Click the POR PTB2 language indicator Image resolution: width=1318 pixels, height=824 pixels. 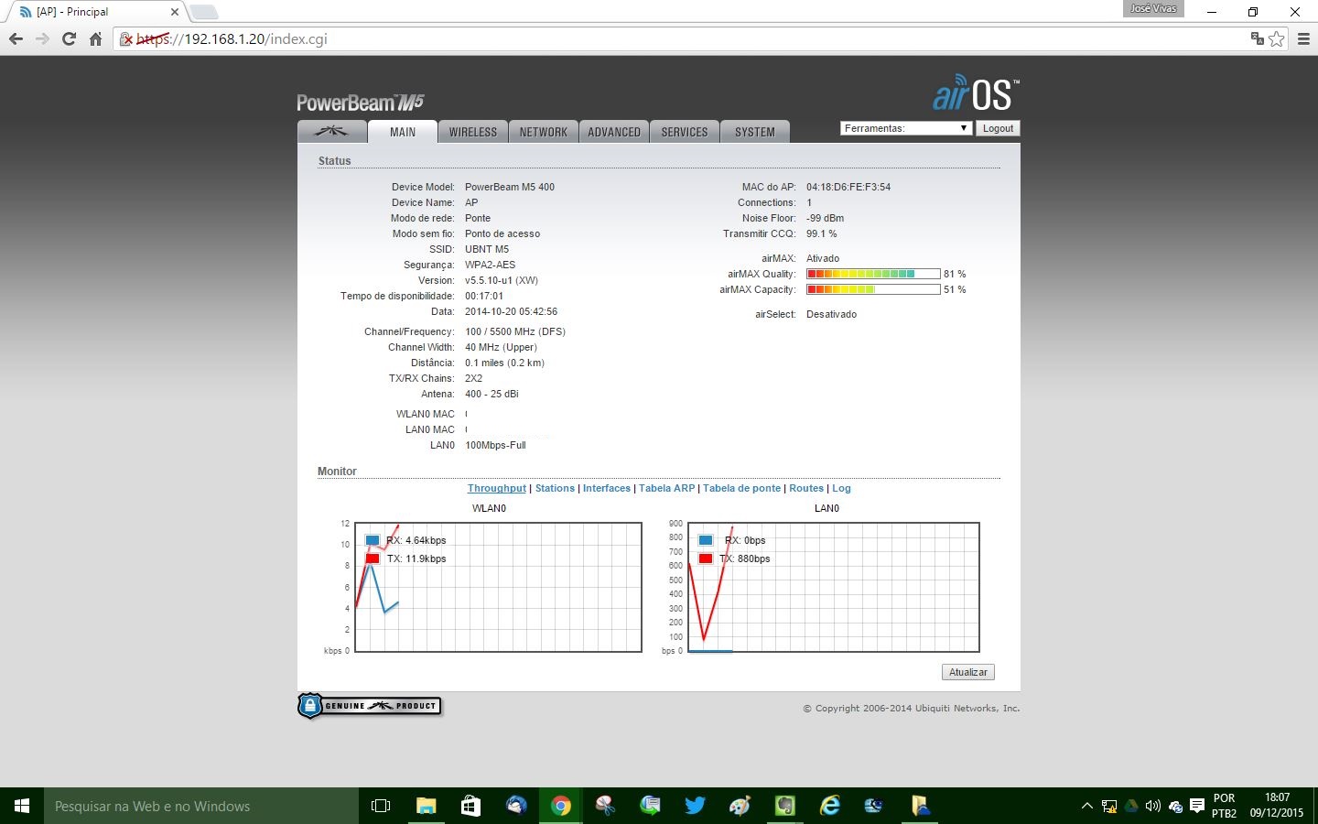(1224, 806)
